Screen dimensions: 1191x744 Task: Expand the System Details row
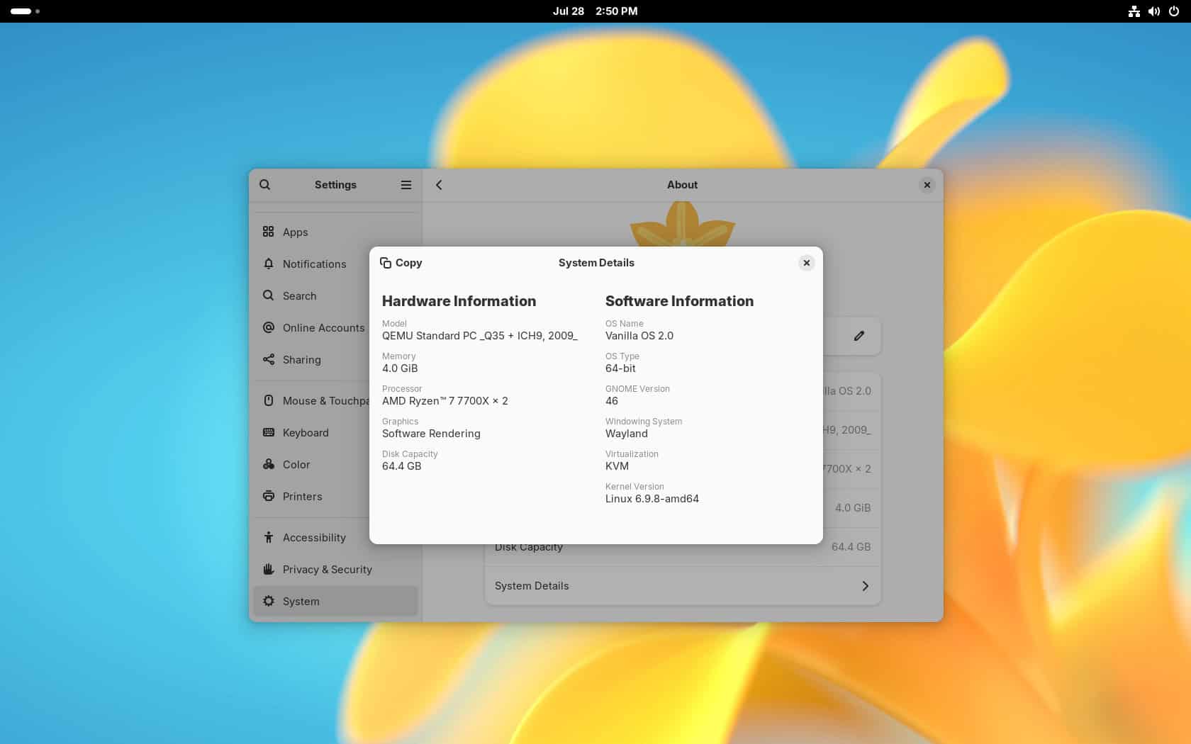pyautogui.click(x=682, y=586)
